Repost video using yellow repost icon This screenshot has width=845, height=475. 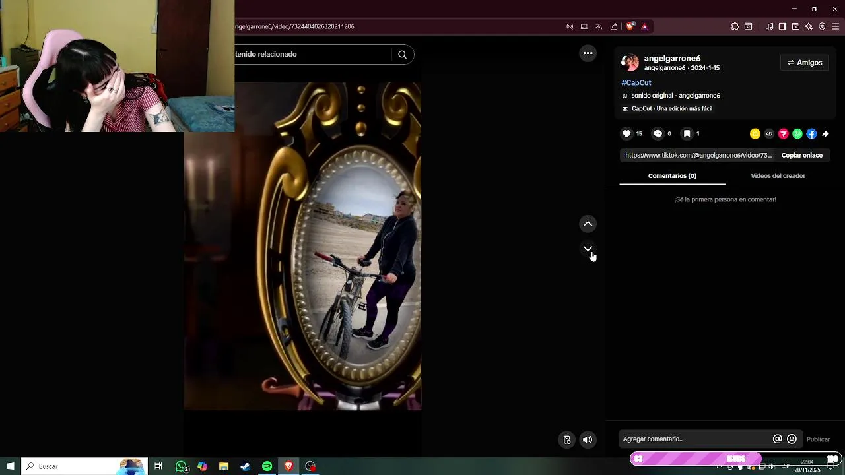tap(755, 134)
